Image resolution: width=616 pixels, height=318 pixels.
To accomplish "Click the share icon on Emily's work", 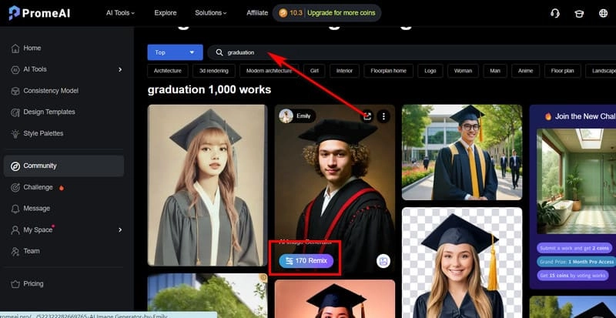I will [x=367, y=116].
